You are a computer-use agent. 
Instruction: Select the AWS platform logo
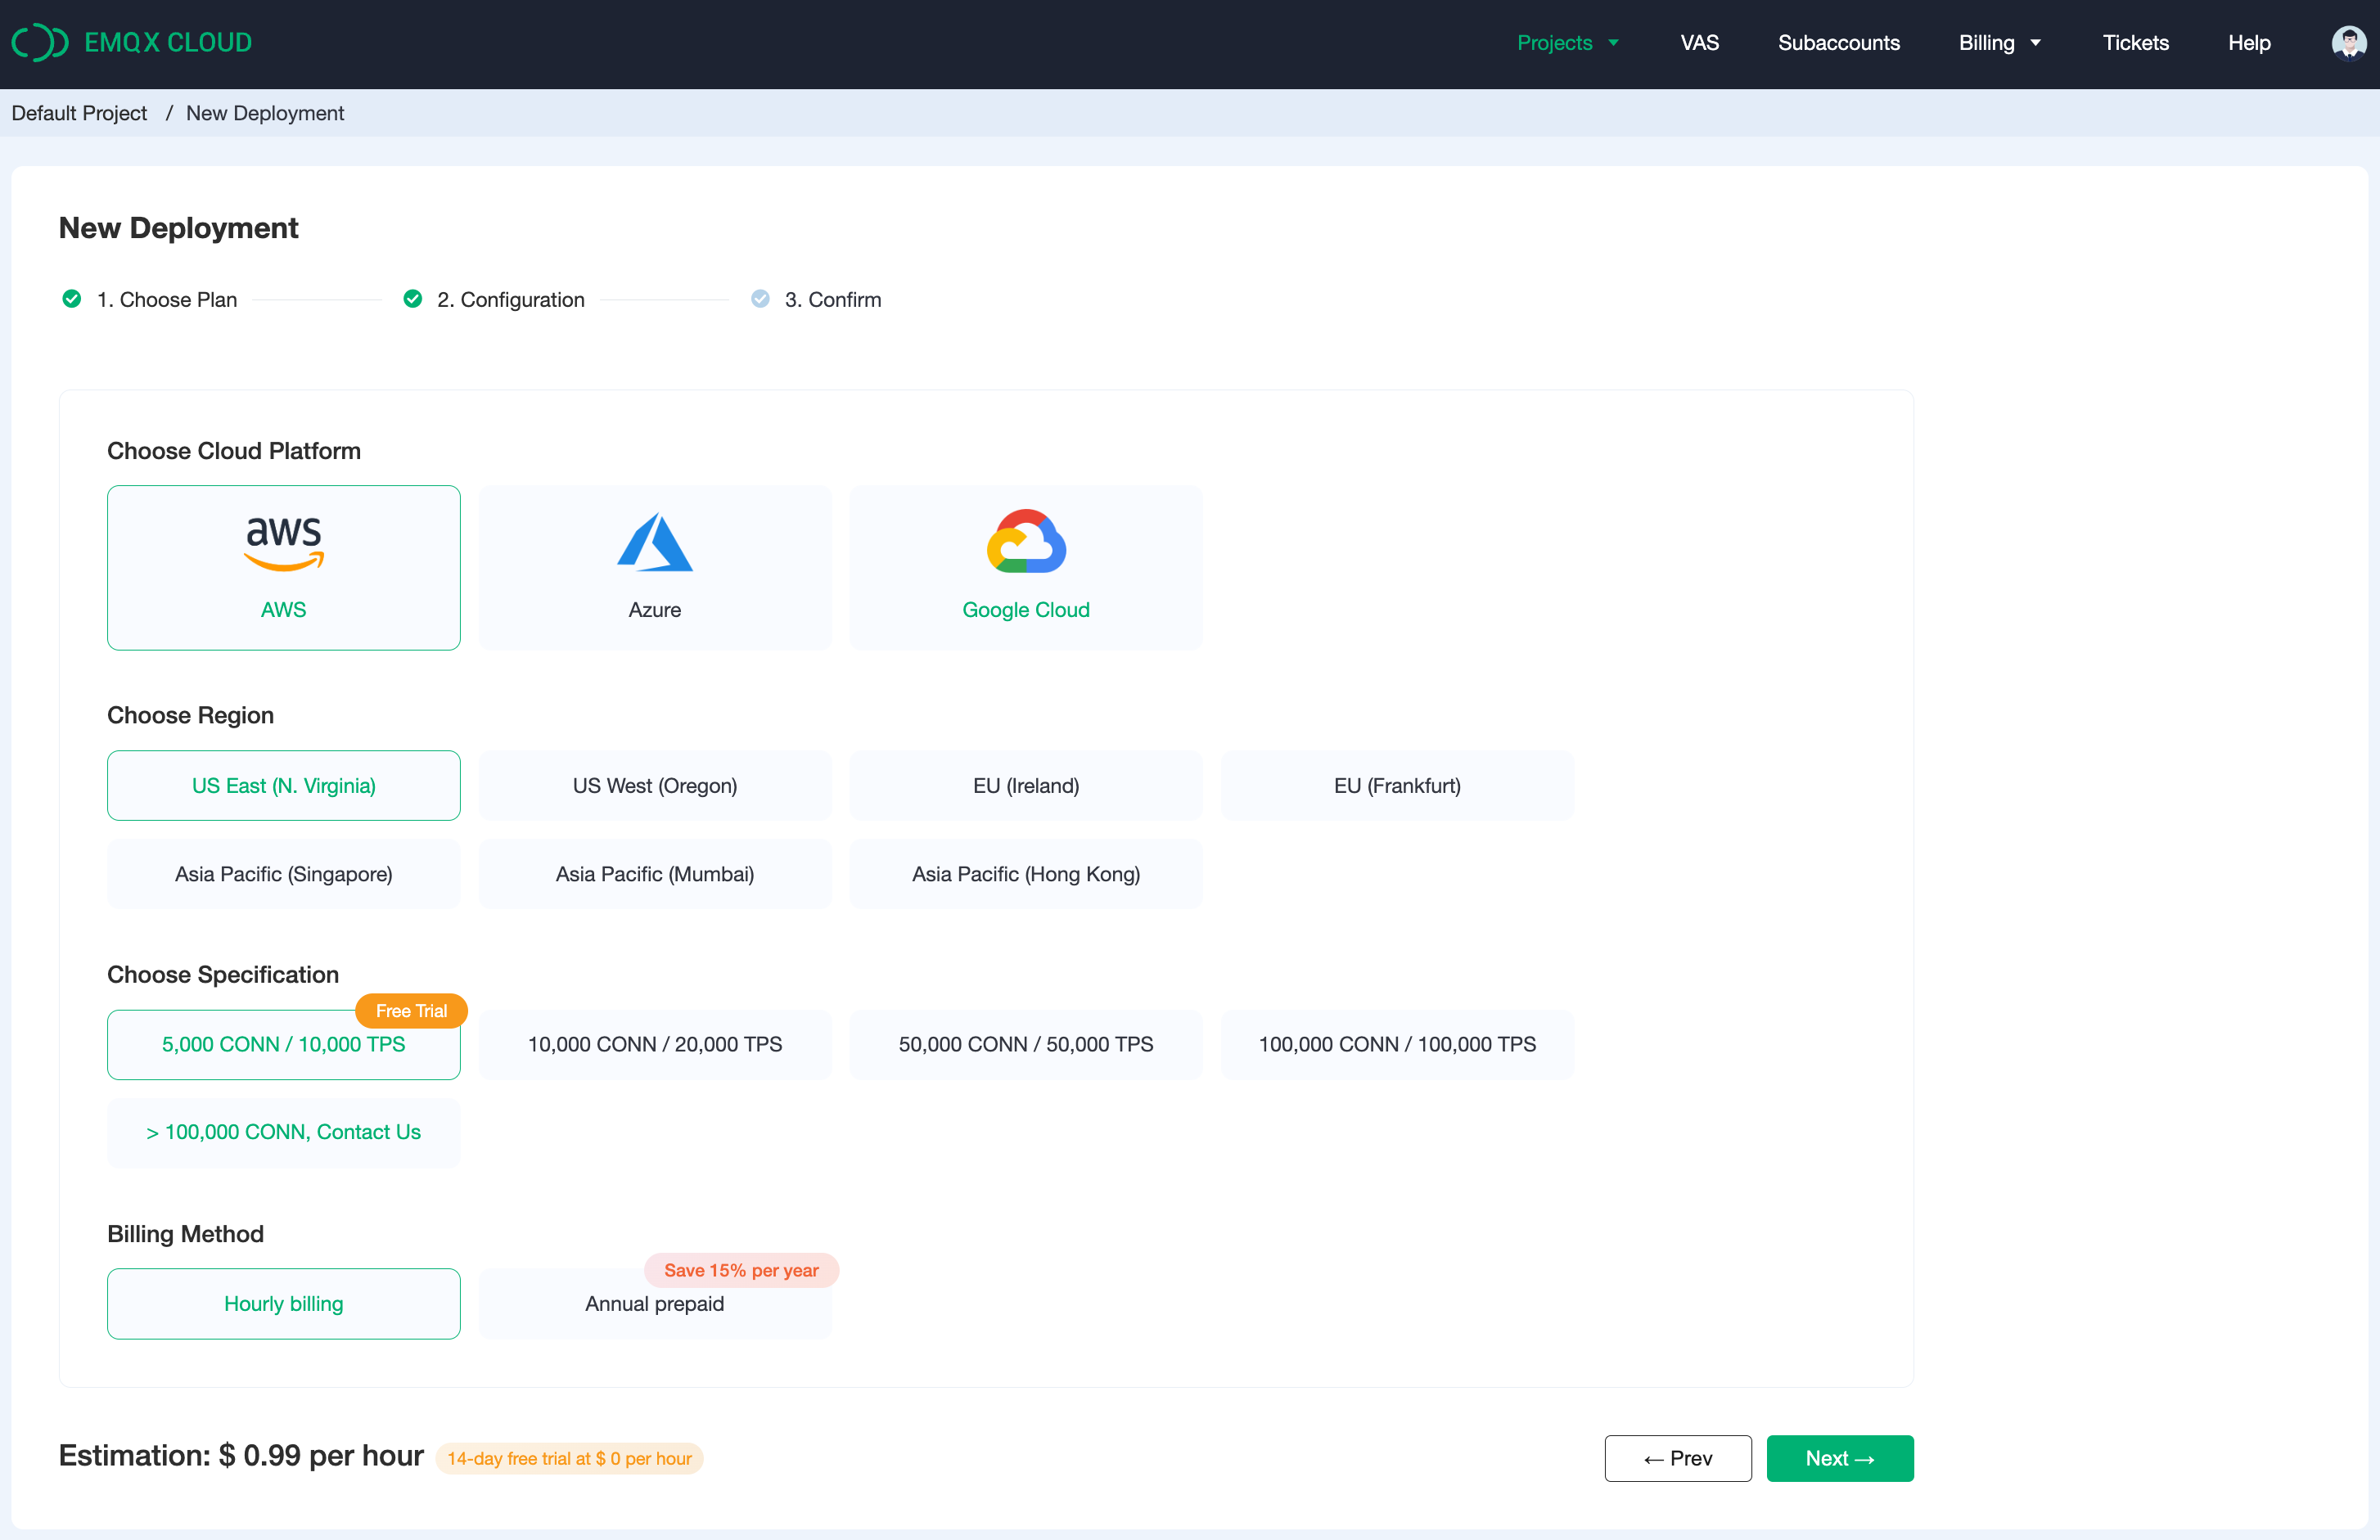coord(284,543)
